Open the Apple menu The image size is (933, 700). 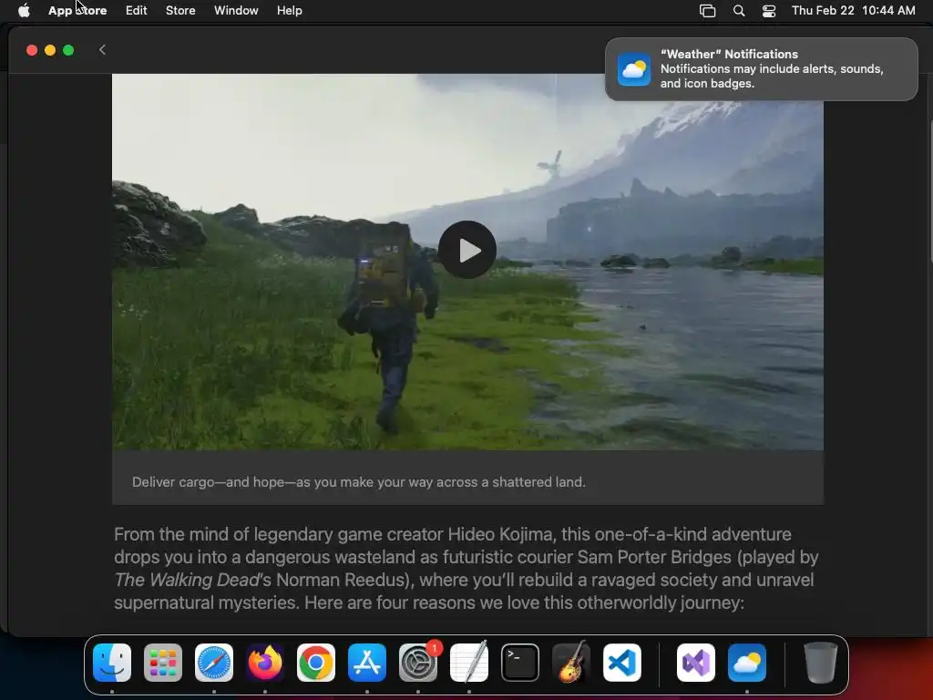click(x=24, y=11)
